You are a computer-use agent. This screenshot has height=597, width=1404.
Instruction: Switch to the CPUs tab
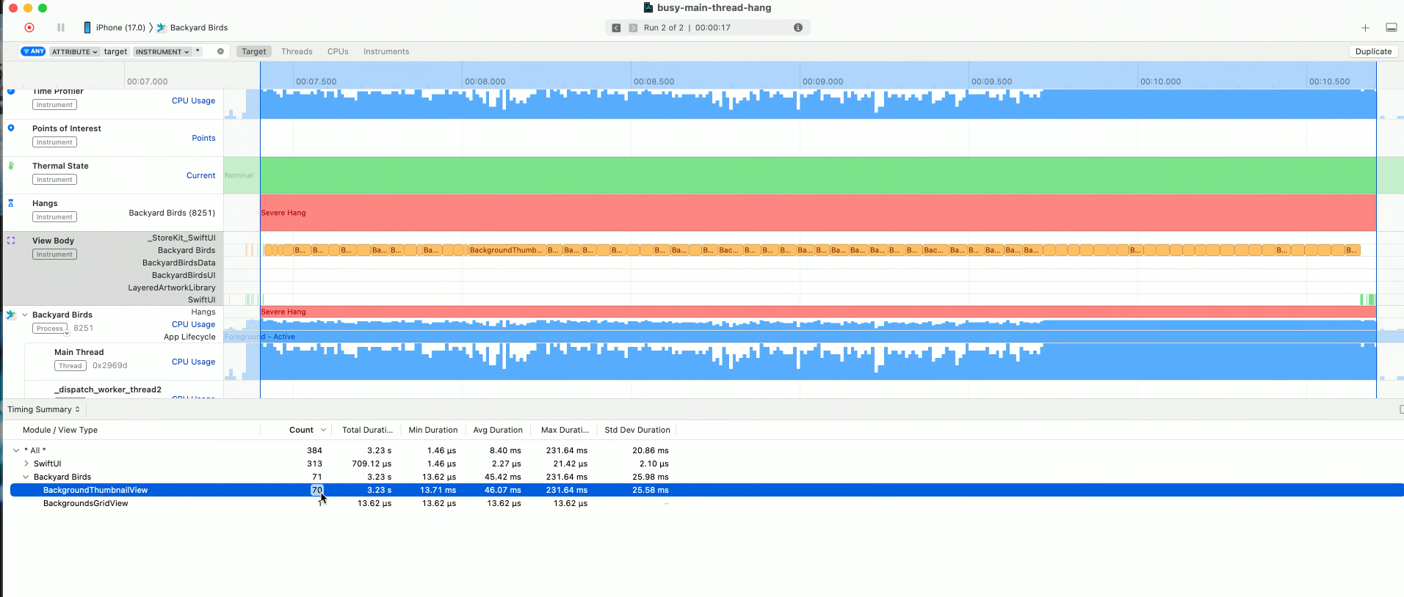(x=338, y=51)
